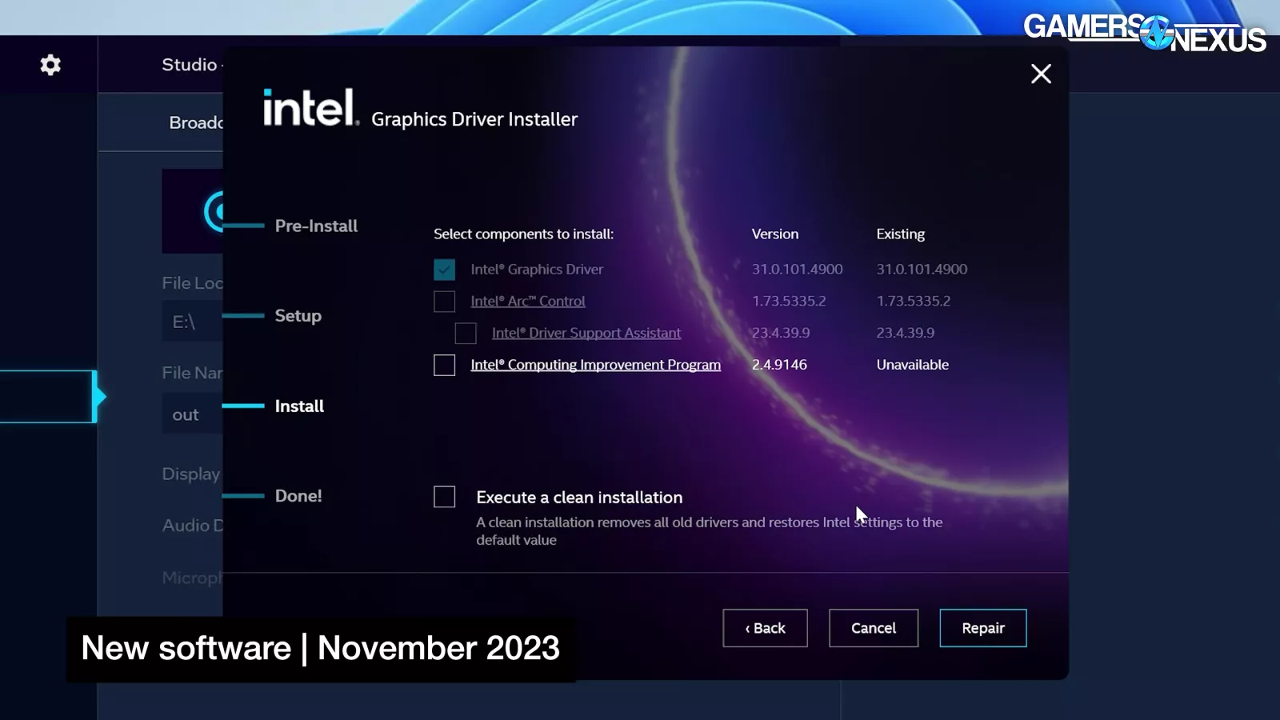Image resolution: width=1280 pixels, height=720 pixels.
Task: Click the Intel logo in installer header
Action: tap(310, 108)
